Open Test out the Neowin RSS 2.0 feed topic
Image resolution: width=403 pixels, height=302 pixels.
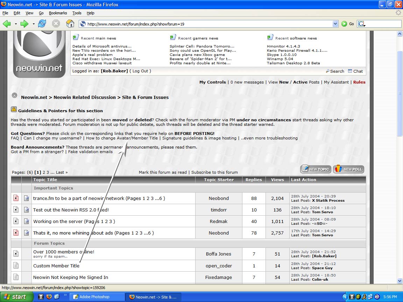click(x=71, y=210)
